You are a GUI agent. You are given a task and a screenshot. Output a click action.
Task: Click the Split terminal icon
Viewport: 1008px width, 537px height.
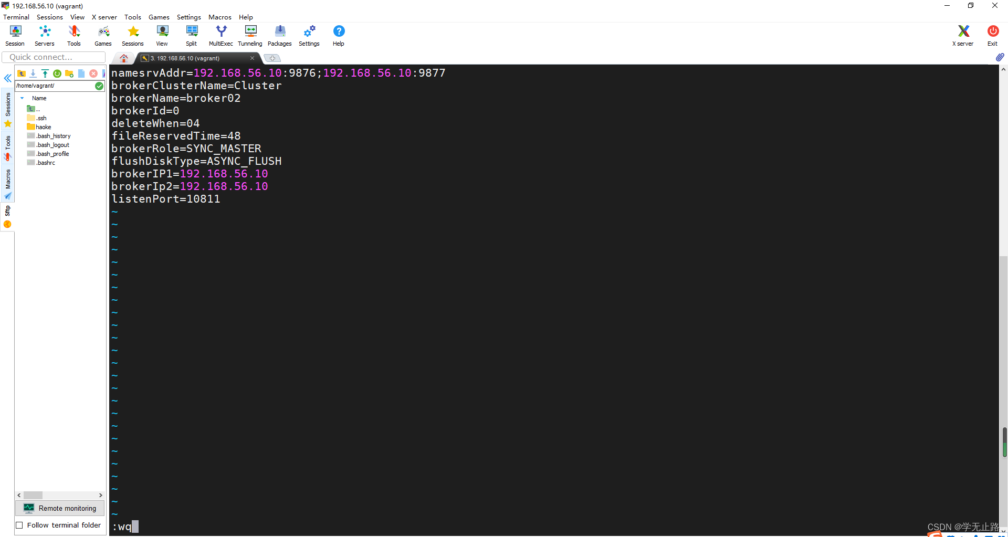click(x=192, y=36)
